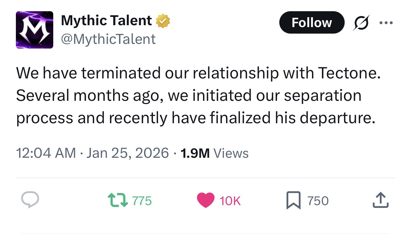Click the 775 repost count
Viewport: 411px width, 234px height.
tap(142, 201)
